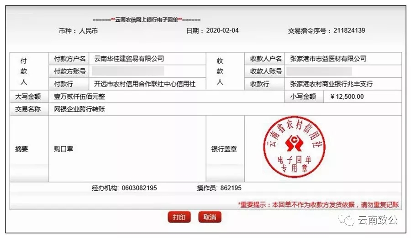Click the 收款行 label cell
The height and width of the screenshot is (238, 411).
point(265,84)
